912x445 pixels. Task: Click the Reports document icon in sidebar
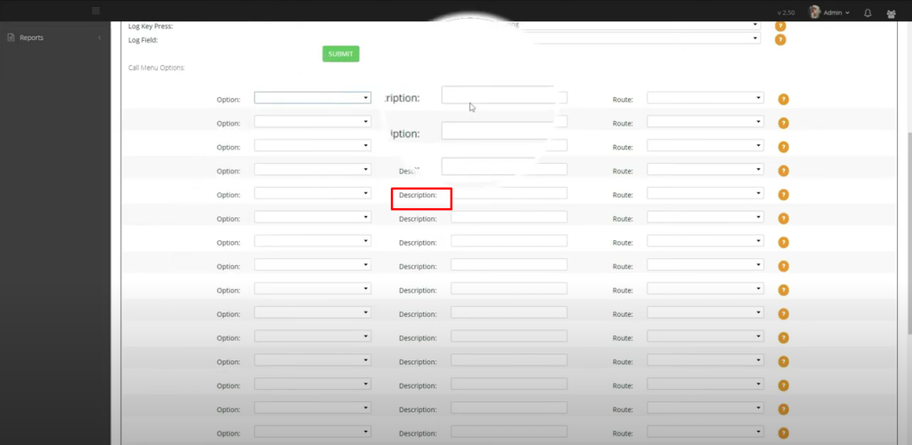(11, 37)
